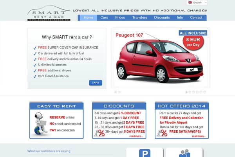
Task: Open the Discounts menu item
Action: point(162,18)
